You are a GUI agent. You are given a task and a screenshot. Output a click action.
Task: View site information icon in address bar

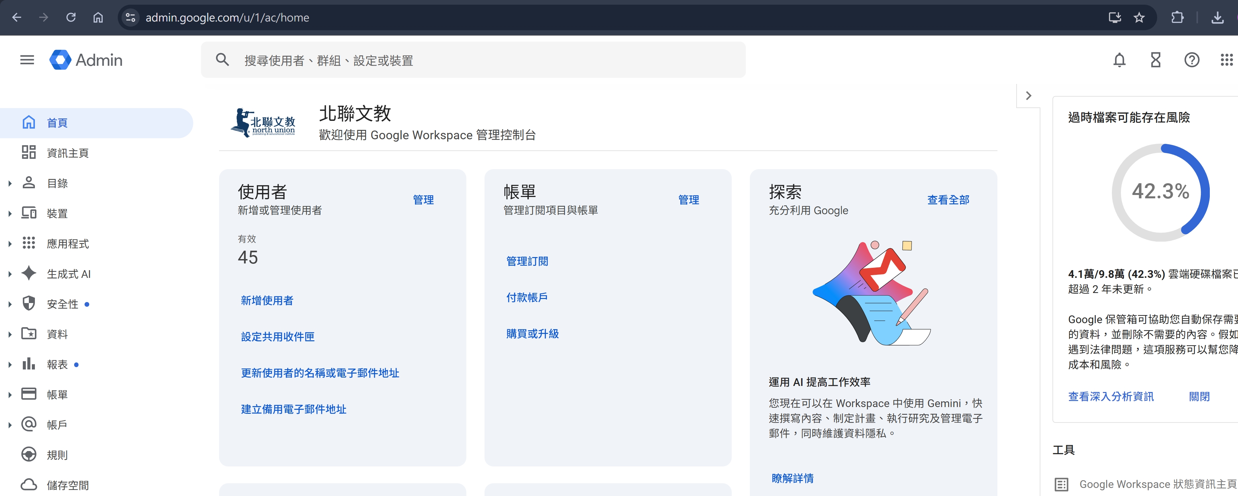(x=130, y=18)
